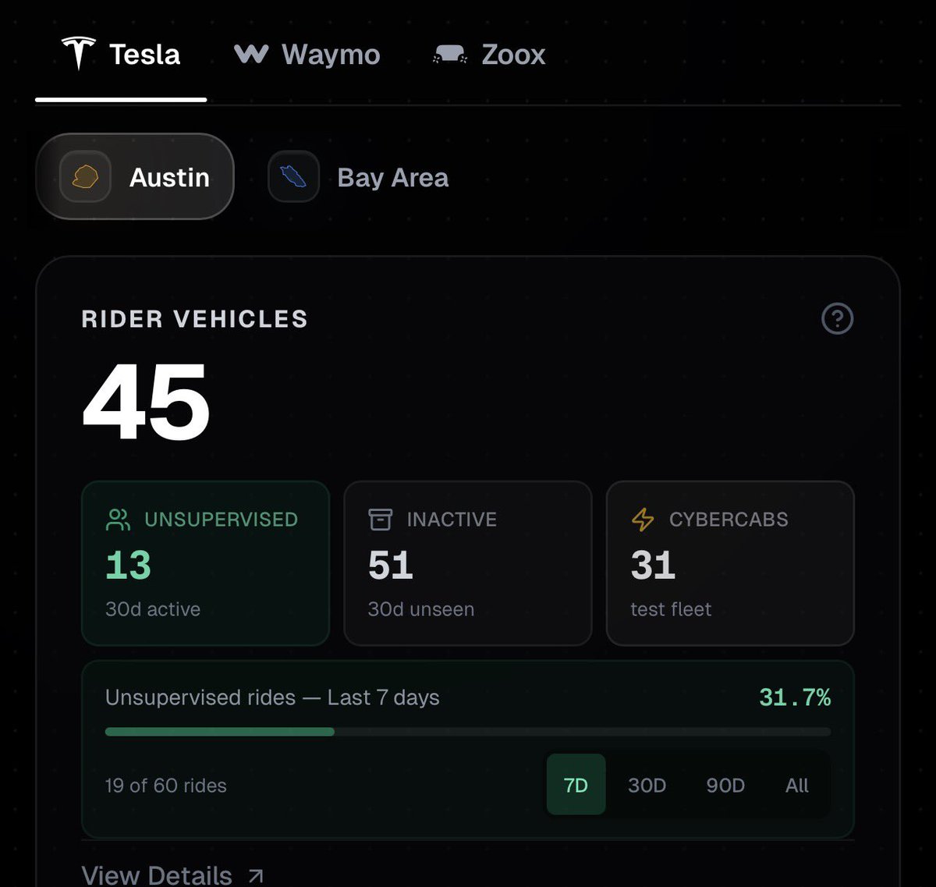Viewport: 936px width, 887px height.
Task: Click the '30d unseen' caption
Action: 421,609
